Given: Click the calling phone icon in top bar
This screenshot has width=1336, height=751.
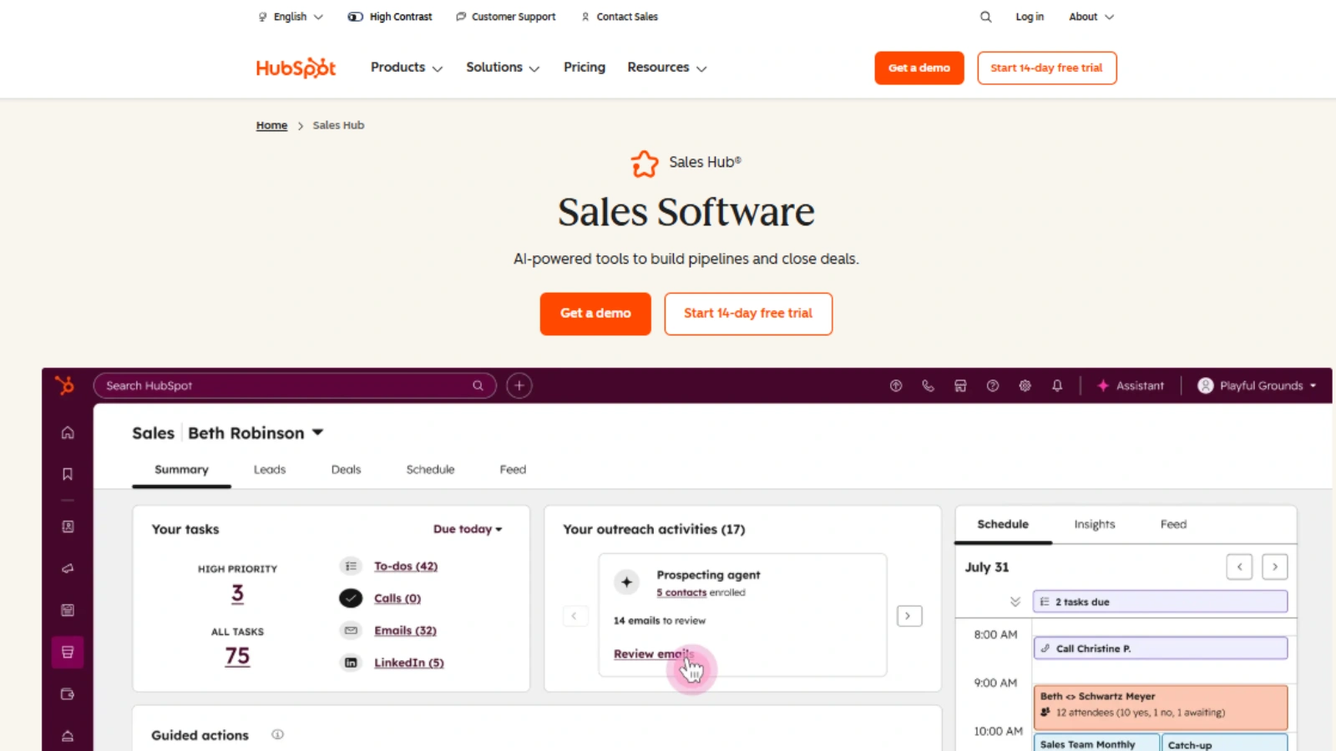Looking at the screenshot, I should point(929,386).
